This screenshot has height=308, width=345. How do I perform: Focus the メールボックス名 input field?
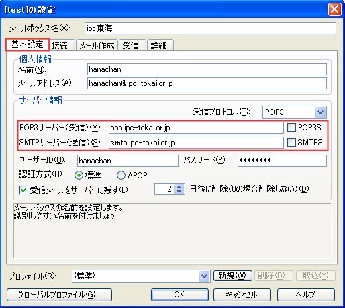[x=210, y=28]
